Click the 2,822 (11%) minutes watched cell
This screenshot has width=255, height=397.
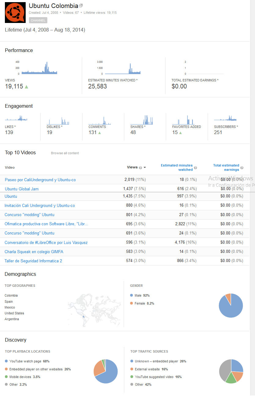point(186,224)
